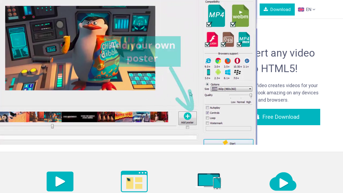Click the MP4 format icon
Image resolution: width=343 pixels, height=193 pixels.
pyautogui.click(x=216, y=16)
